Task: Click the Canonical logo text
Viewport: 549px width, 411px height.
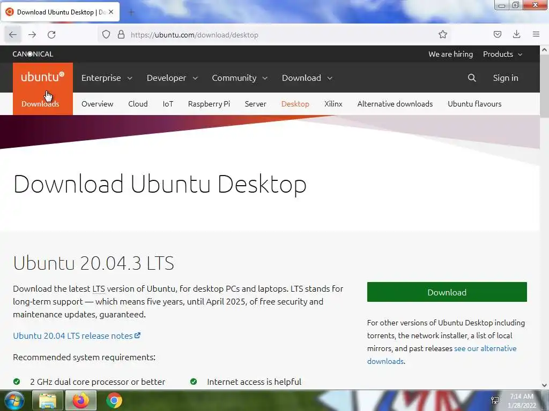Action: click(33, 54)
